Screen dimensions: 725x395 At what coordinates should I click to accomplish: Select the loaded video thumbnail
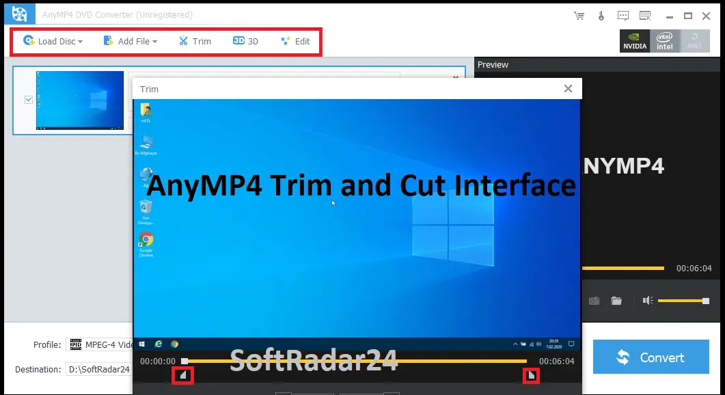click(80, 100)
